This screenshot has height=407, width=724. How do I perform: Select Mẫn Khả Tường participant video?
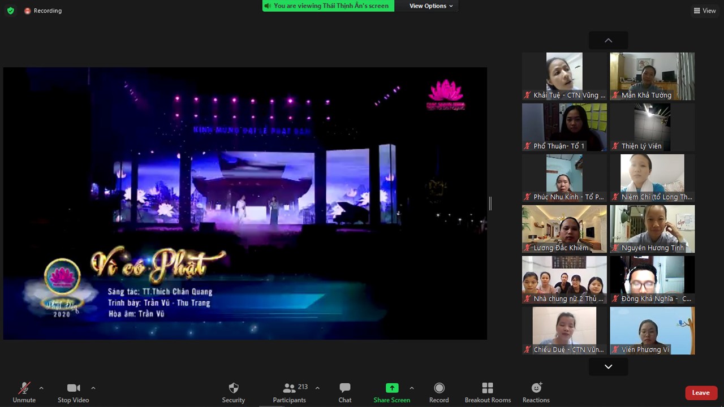[652, 76]
